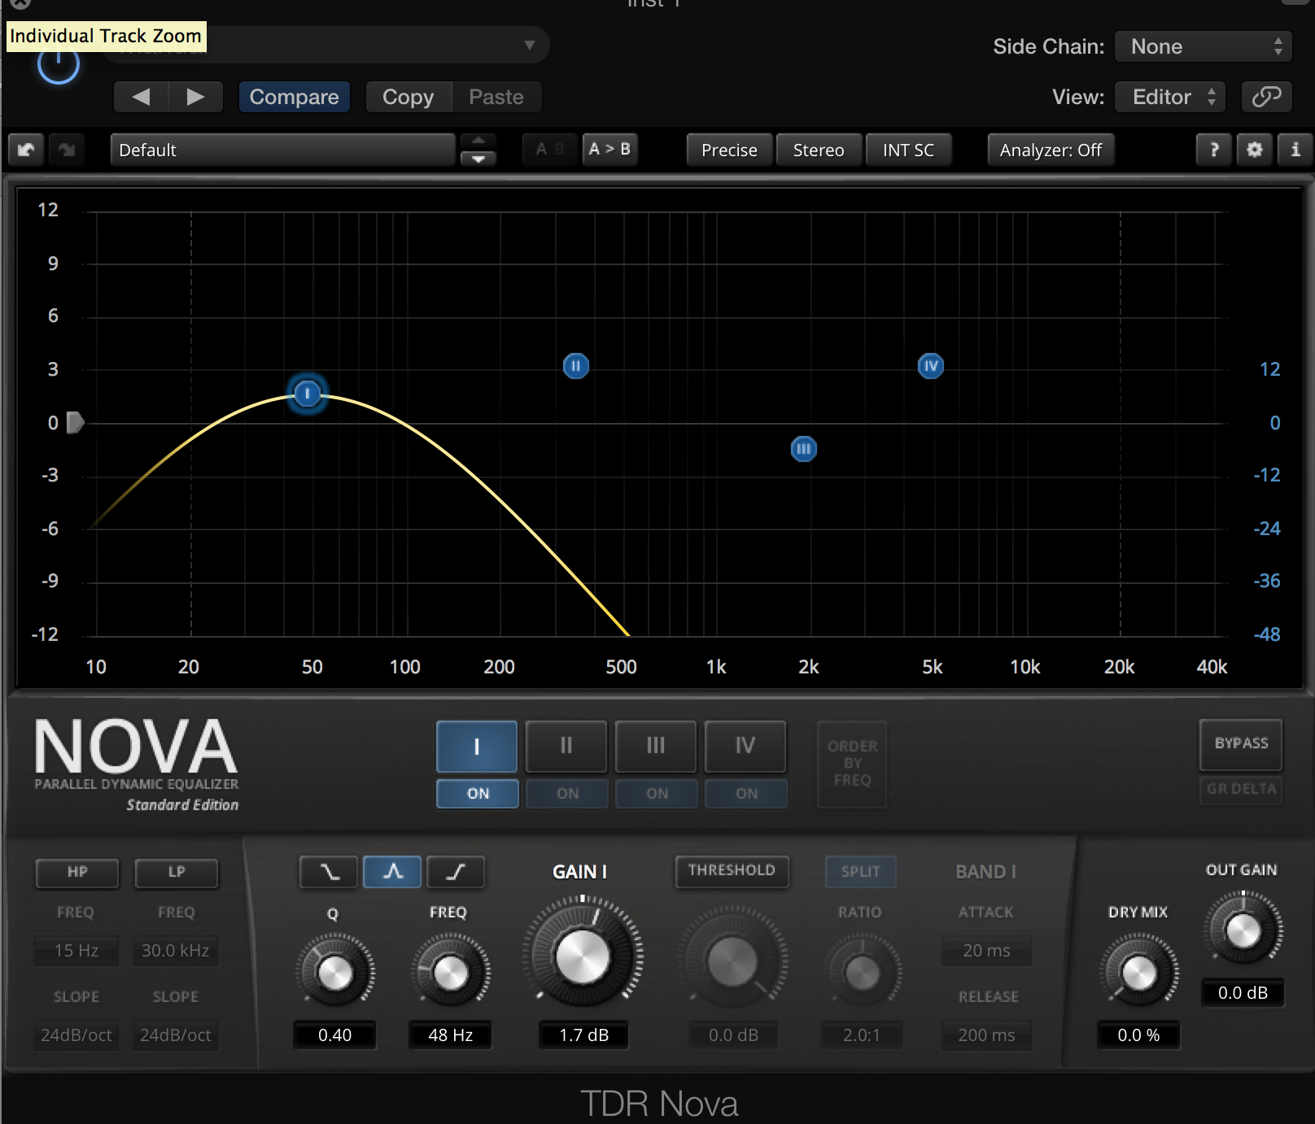This screenshot has height=1124, width=1315.
Task: Toggle the BYPASS button
Action: click(x=1241, y=743)
